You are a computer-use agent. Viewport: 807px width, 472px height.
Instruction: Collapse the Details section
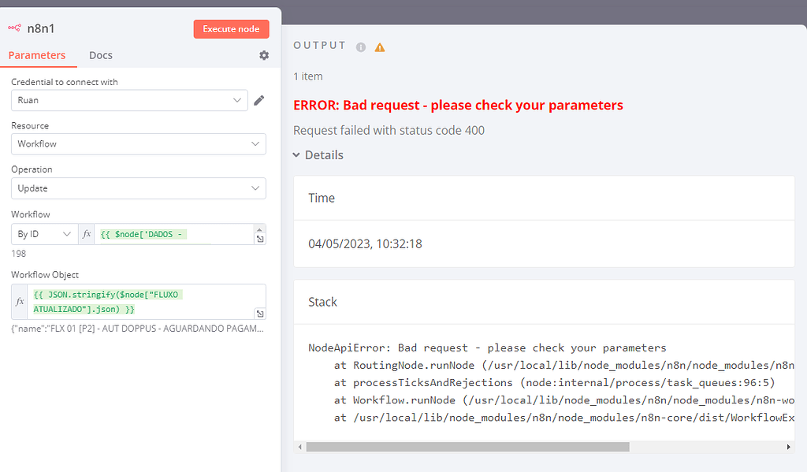(318, 155)
